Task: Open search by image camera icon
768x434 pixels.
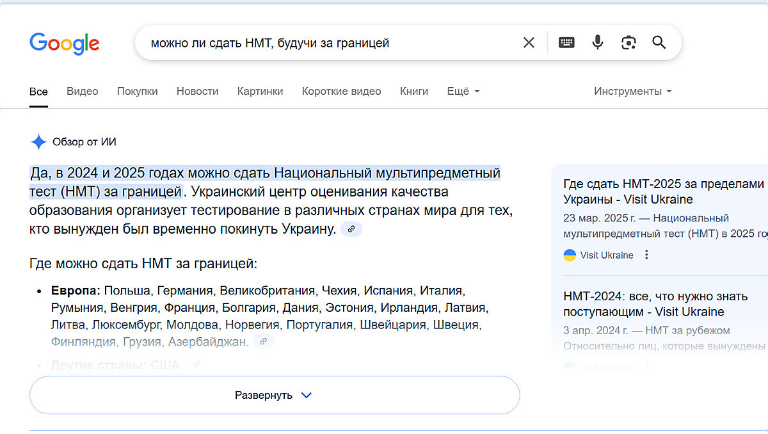Action: point(628,43)
